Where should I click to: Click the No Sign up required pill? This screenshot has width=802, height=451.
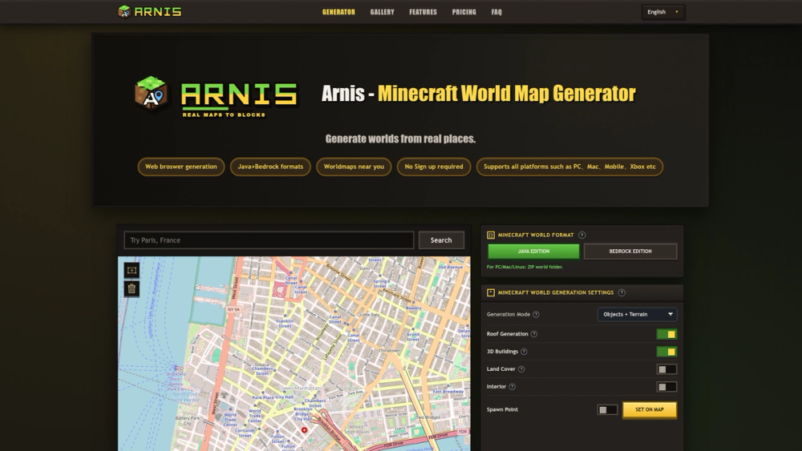pos(434,167)
